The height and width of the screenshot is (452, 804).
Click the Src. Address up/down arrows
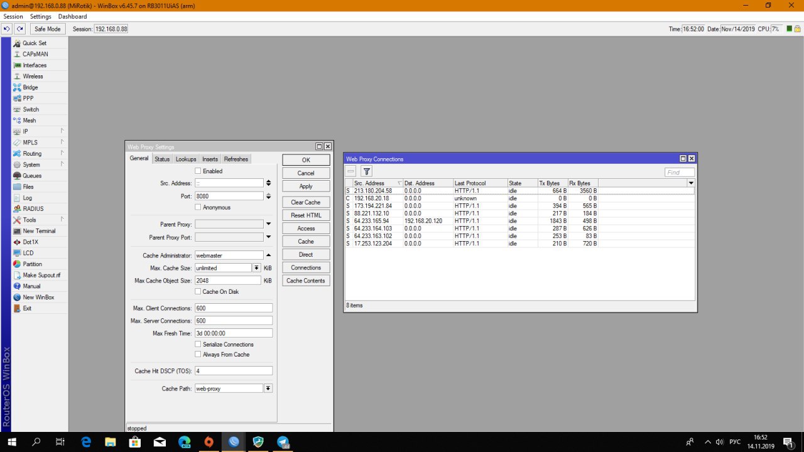[x=269, y=183]
